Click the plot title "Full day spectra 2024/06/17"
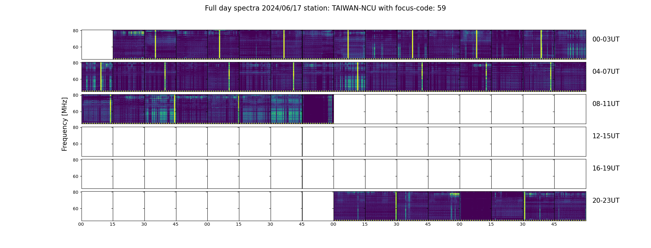 click(x=325, y=8)
